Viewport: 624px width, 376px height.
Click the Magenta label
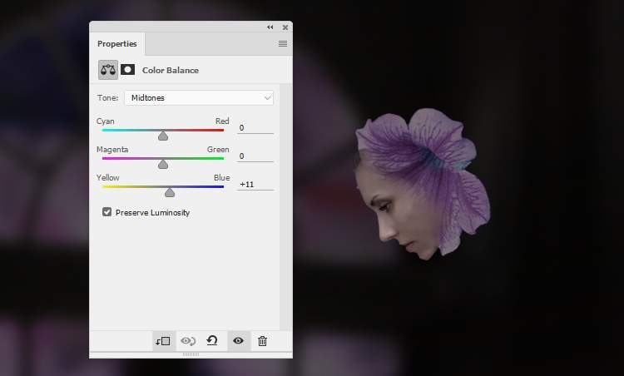click(112, 150)
